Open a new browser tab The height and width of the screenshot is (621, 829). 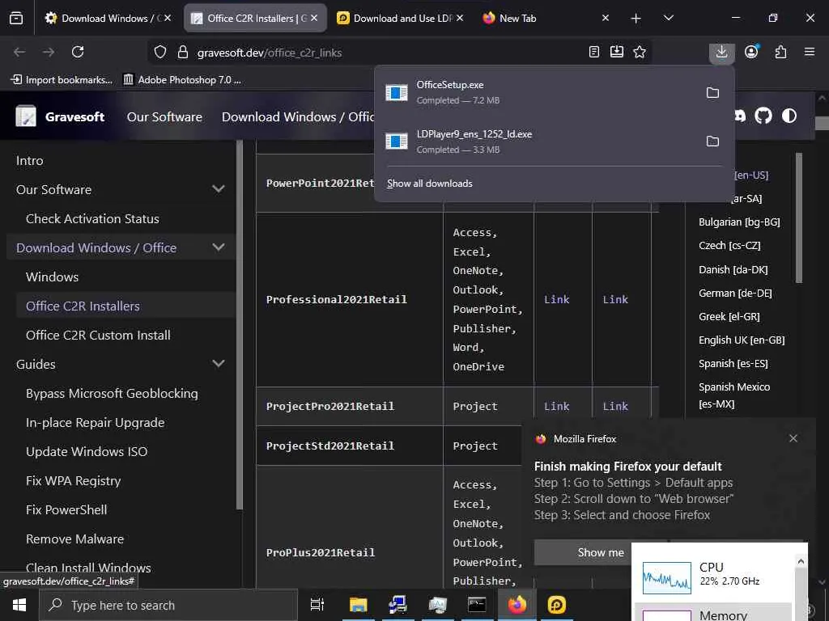[636, 19]
